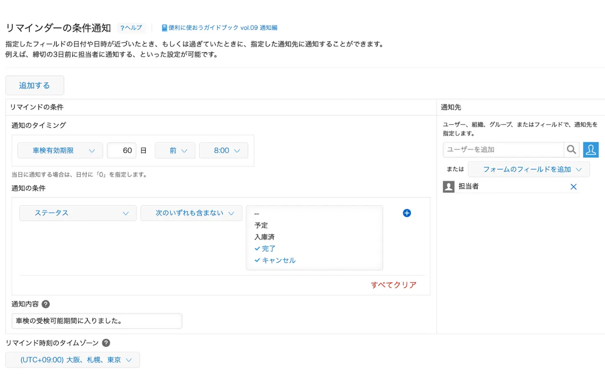Image resolution: width=605 pixels, height=378 pixels.
Task: Click the 追加する button
Action: [x=34, y=85]
